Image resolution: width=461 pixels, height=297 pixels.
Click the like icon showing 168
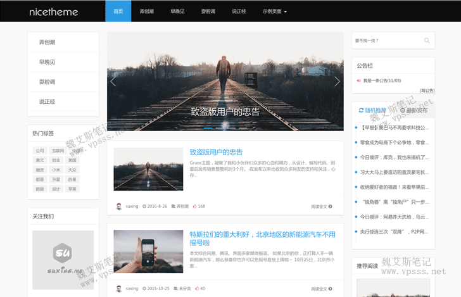[x=196, y=206]
